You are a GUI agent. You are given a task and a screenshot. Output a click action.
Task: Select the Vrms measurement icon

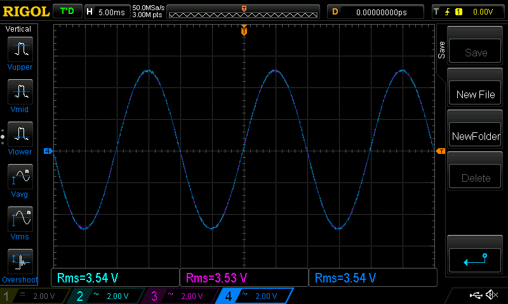(20, 219)
